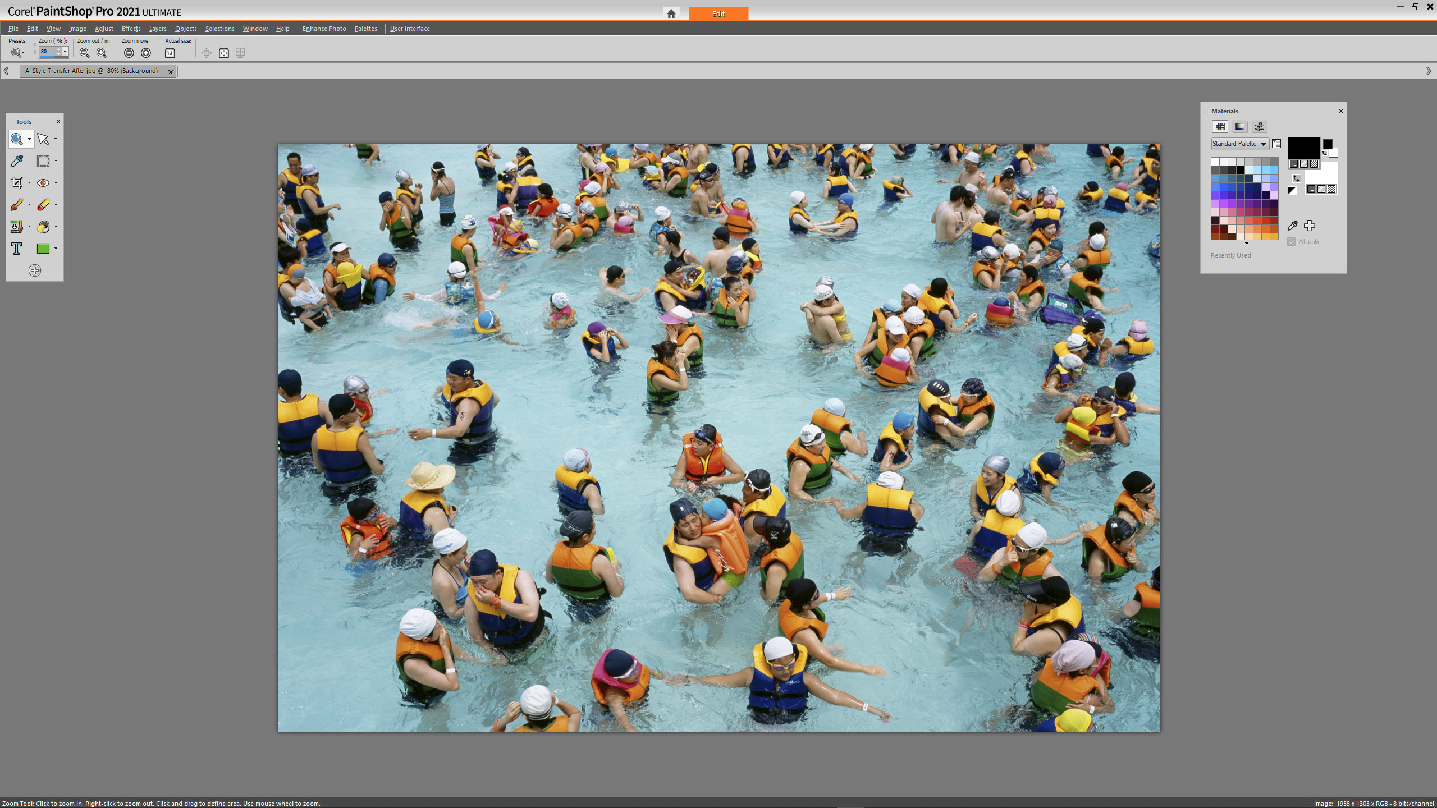This screenshot has width=1437, height=808.
Task: Expand the Recently Used palette
Action: [x=1231, y=255]
